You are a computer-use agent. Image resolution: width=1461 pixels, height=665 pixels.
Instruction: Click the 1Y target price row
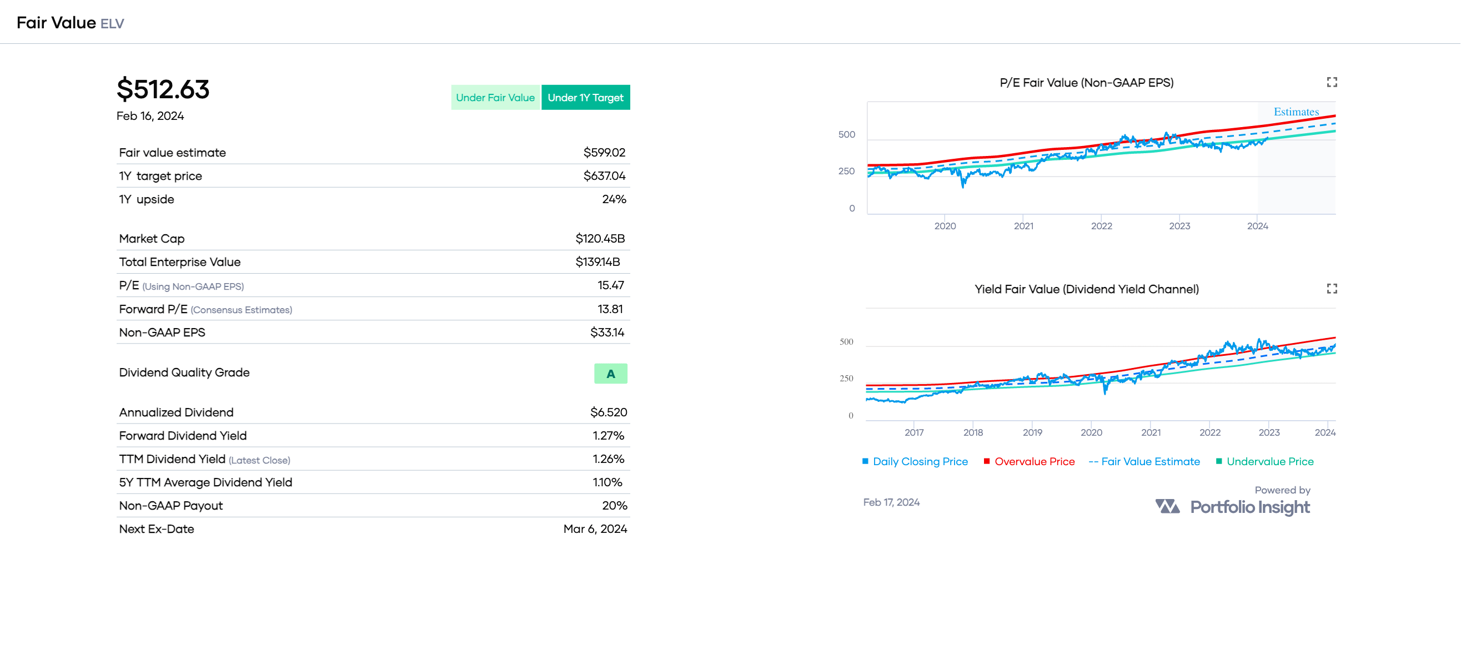tap(372, 176)
